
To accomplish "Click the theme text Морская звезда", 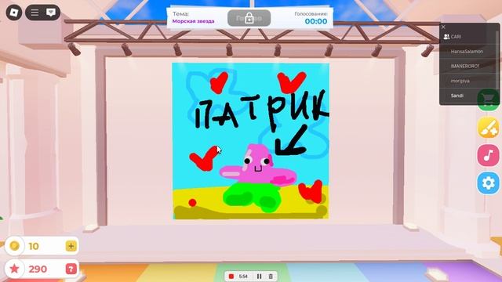I will pyautogui.click(x=194, y=21).
